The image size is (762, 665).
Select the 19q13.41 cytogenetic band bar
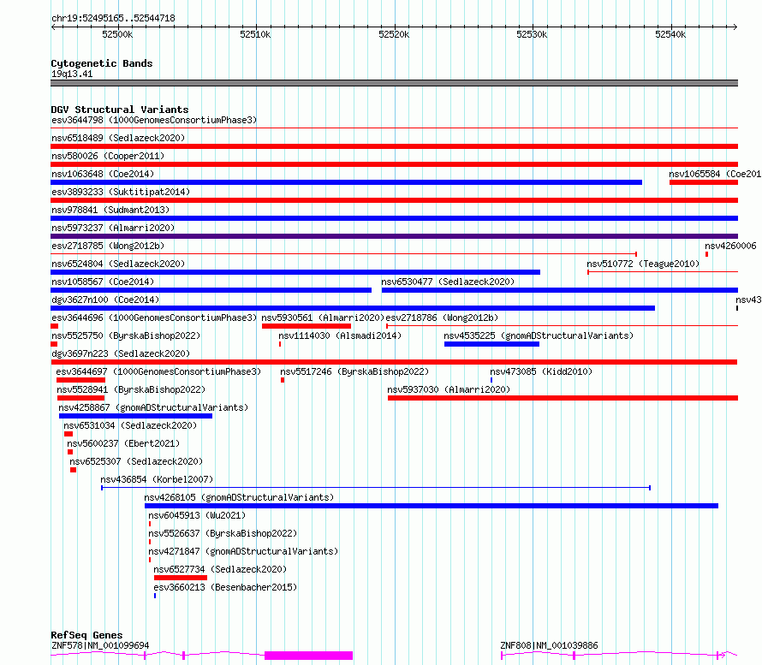[394, 83]
